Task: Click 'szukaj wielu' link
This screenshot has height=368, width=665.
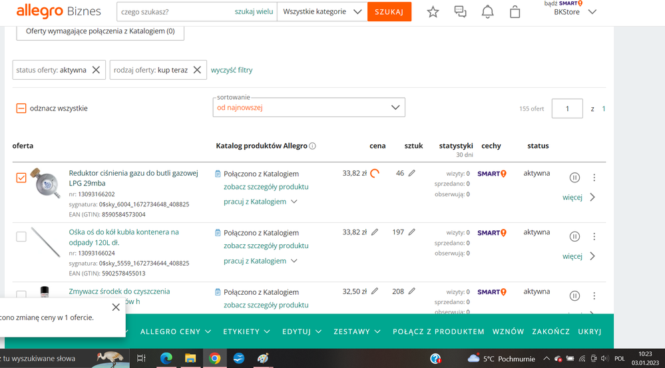Action: pyautogui.click(x=254, y=11)
